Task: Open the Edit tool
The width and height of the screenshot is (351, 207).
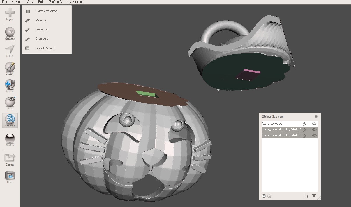Action: [10, 103]
